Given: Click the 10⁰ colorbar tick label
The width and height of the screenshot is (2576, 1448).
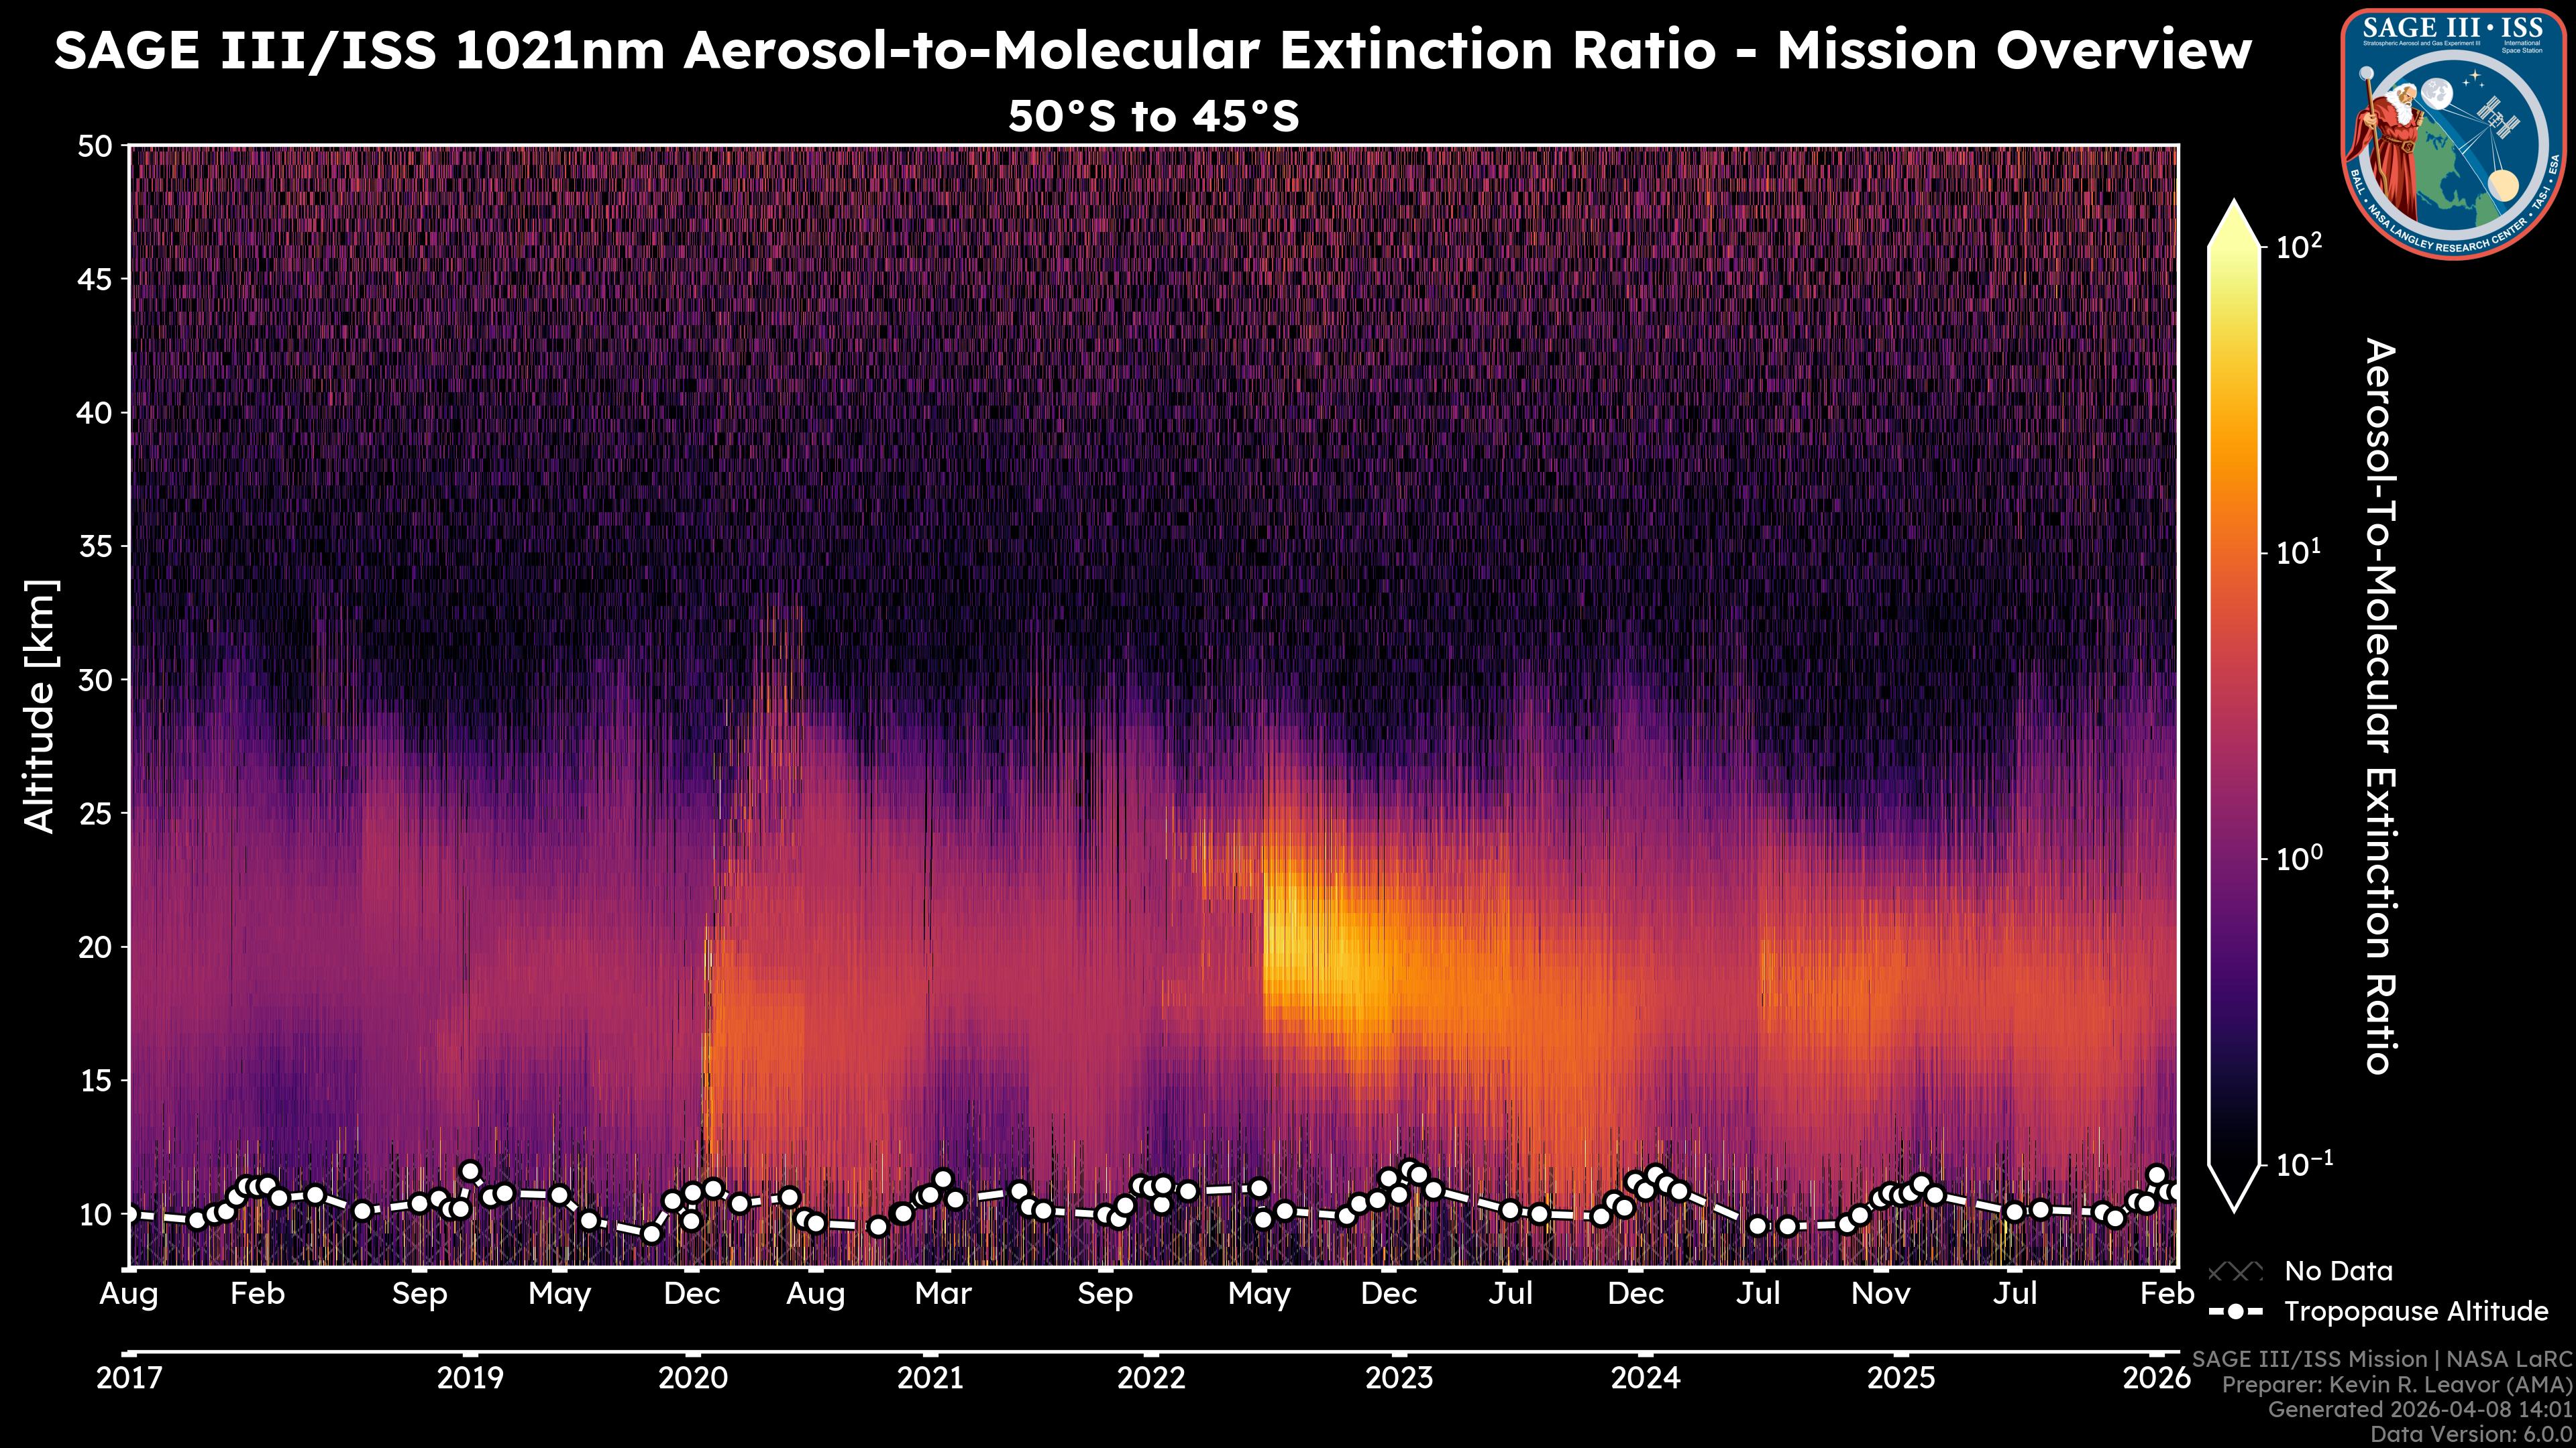Looking at the screenshot, I should (x=2299, y=858).
